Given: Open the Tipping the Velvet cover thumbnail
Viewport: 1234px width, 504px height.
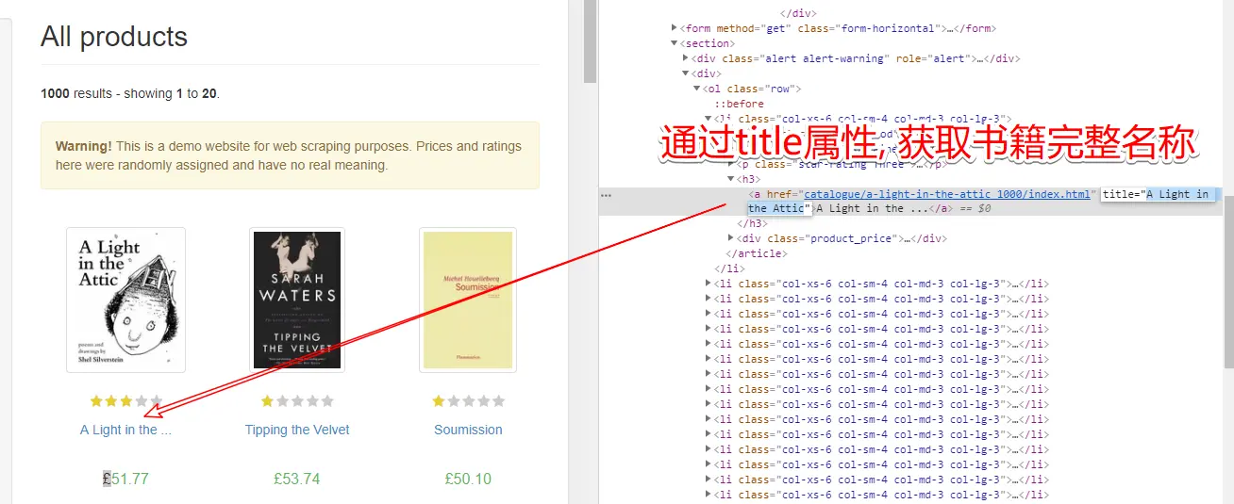Looking at the screenshot, I should tap(297, 300).
